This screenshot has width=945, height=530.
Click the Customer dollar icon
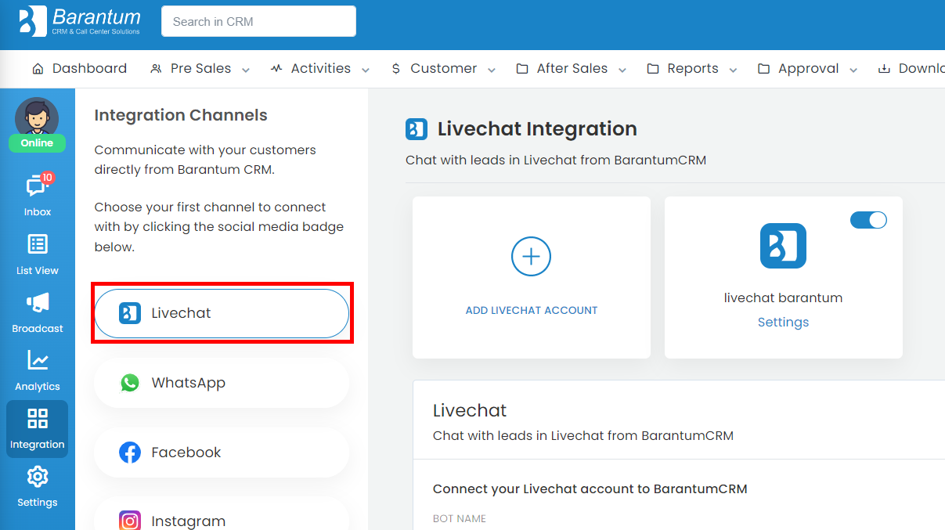click(396, 69)
